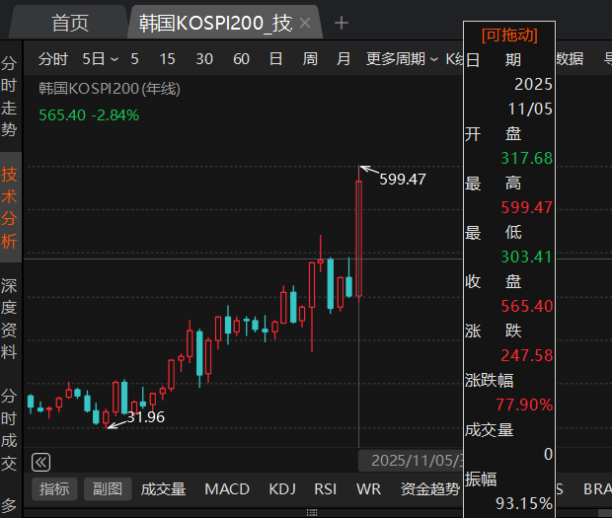The width and height of the screenshot is (612, 518).
Task: Select the 60 minute period
Action: [241, 59]
